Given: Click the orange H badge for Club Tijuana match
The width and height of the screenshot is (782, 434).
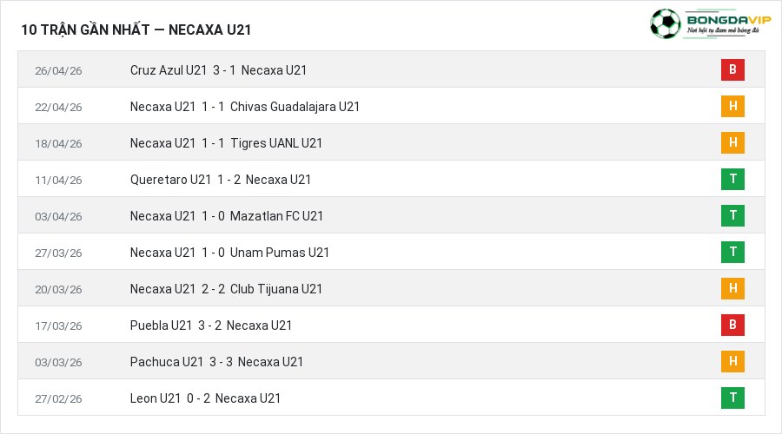Looking at the screenshot, I should click(732, 288).
